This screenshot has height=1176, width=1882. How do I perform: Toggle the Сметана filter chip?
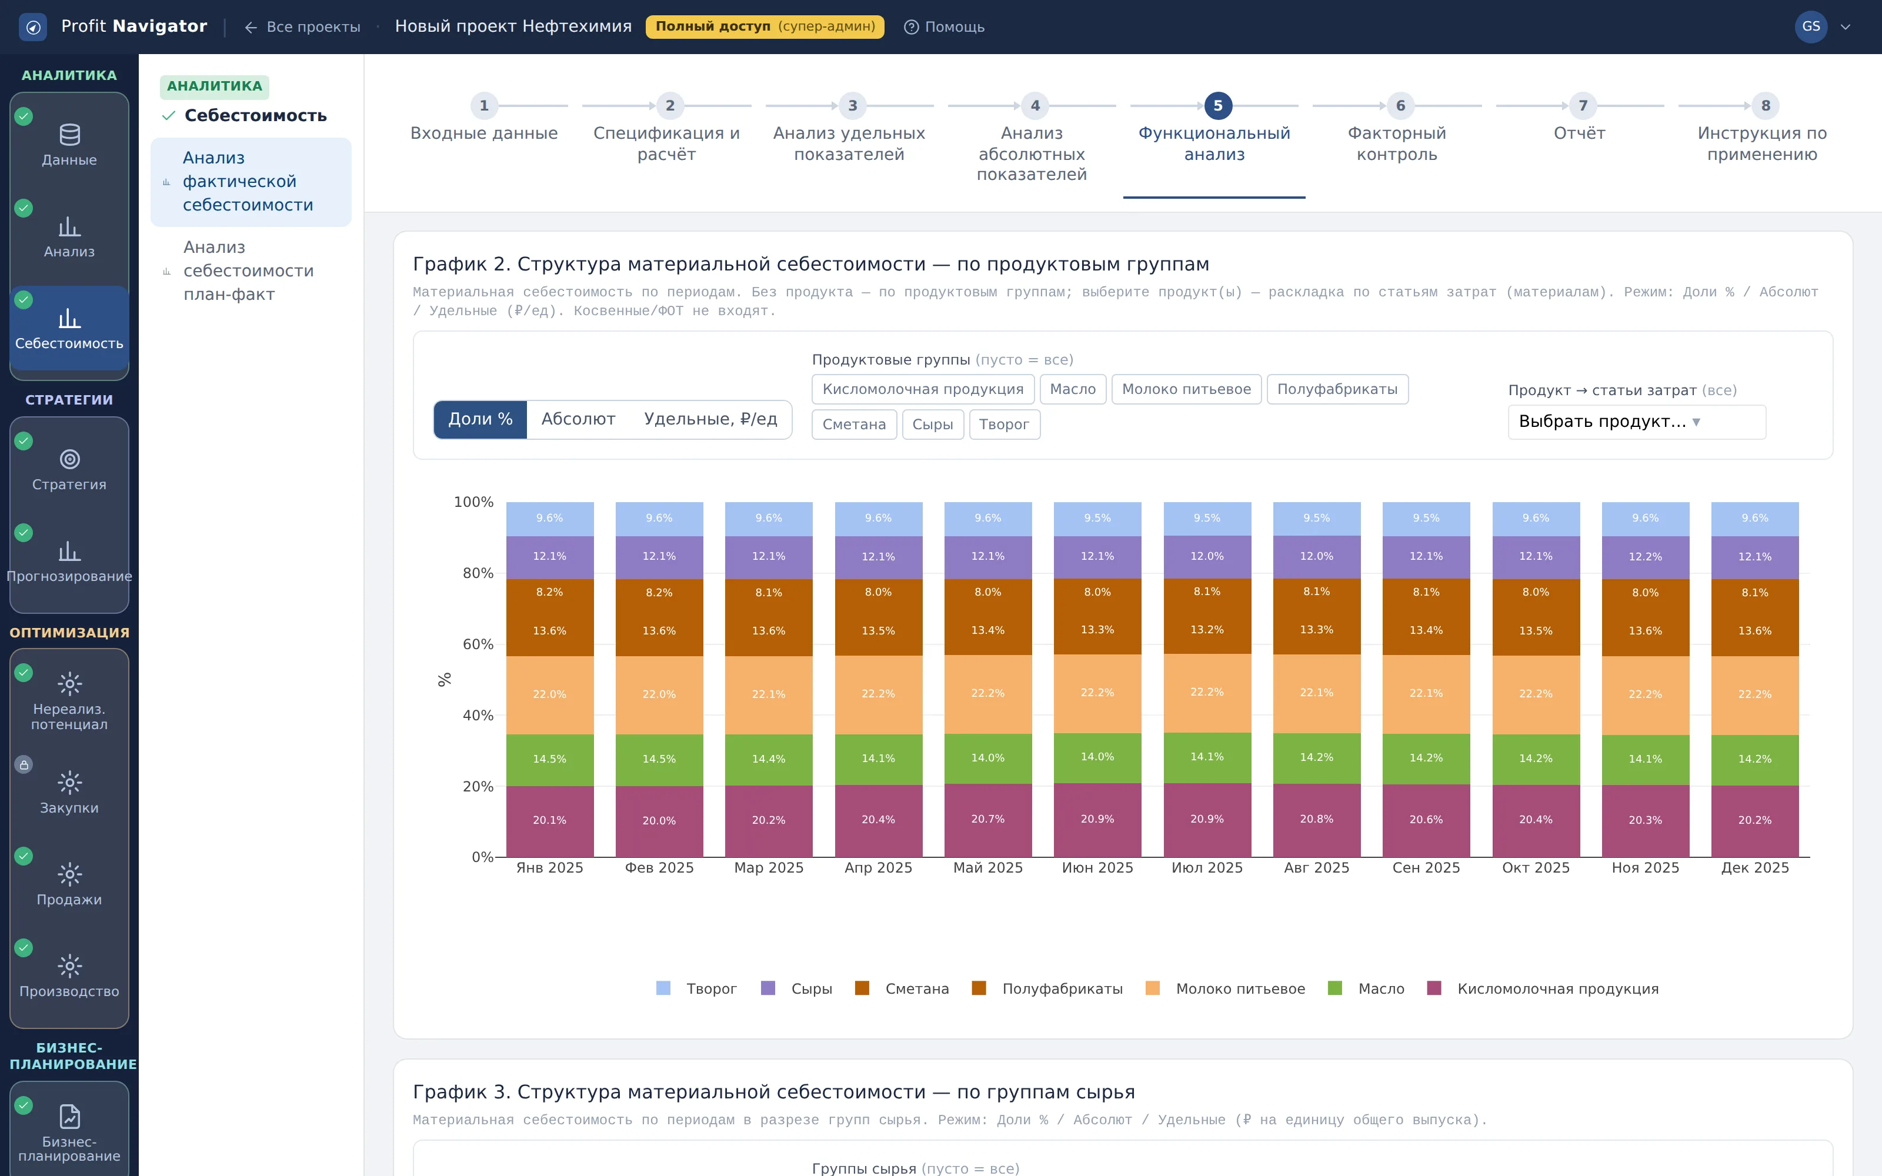pyautogui.click(x=854, y=425)
